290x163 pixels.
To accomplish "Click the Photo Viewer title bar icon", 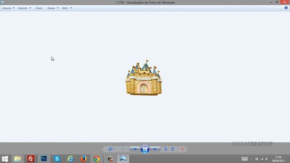I will 2,2.
